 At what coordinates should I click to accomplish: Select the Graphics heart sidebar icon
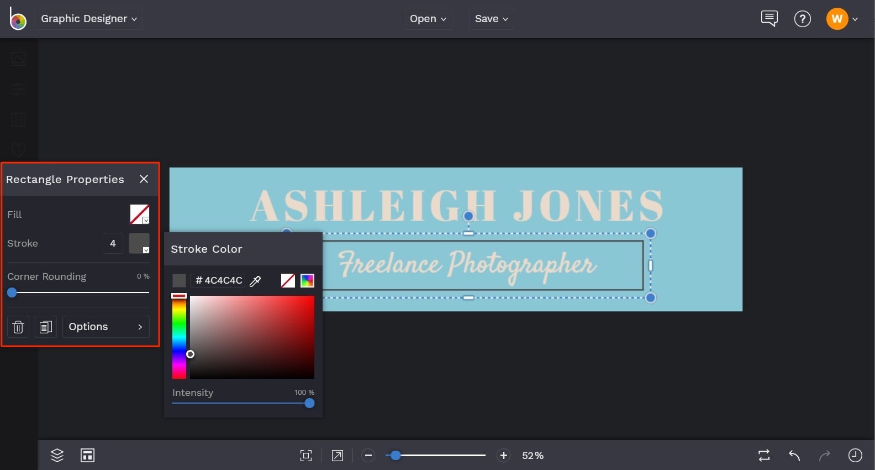tap(19, 150)
